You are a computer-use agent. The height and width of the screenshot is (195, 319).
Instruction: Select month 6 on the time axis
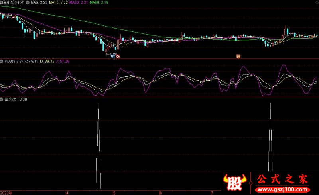161,193
